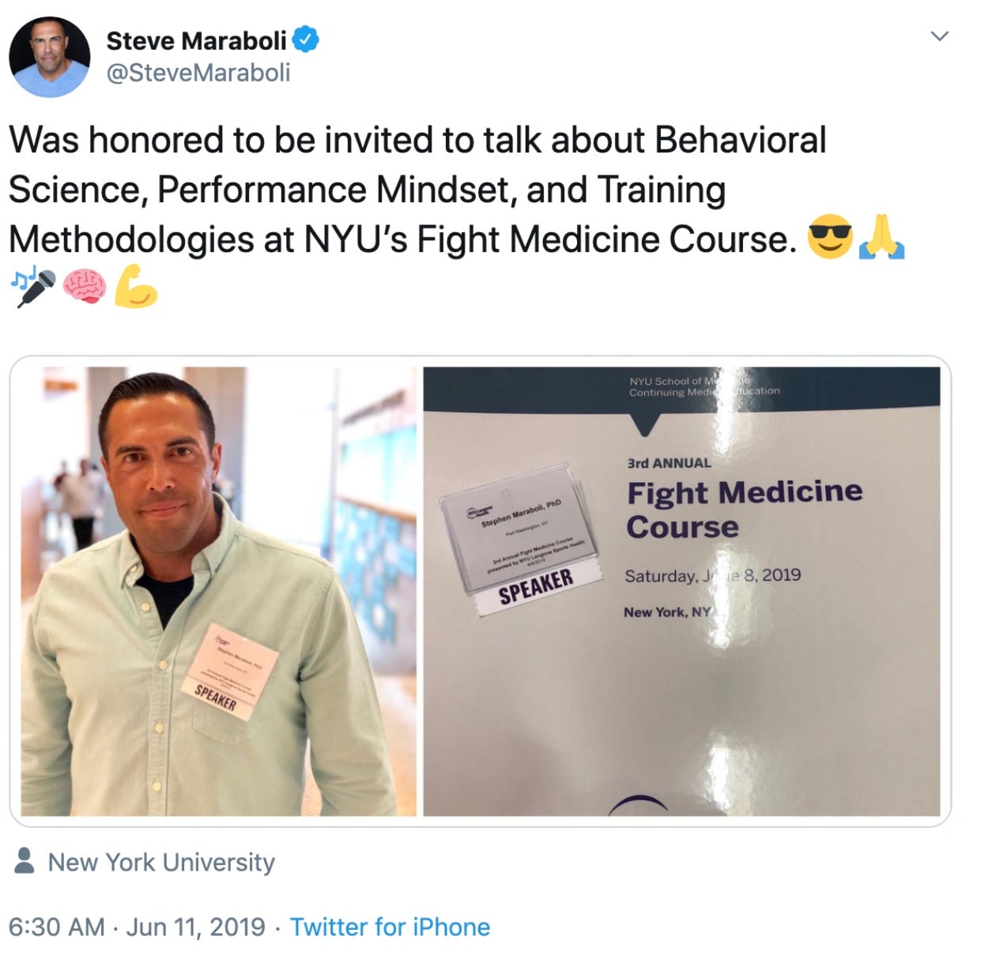Click the person silhouette location icon

(x=25, y=862)
